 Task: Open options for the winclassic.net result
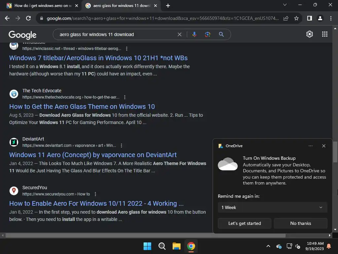[x=126, y=49]
